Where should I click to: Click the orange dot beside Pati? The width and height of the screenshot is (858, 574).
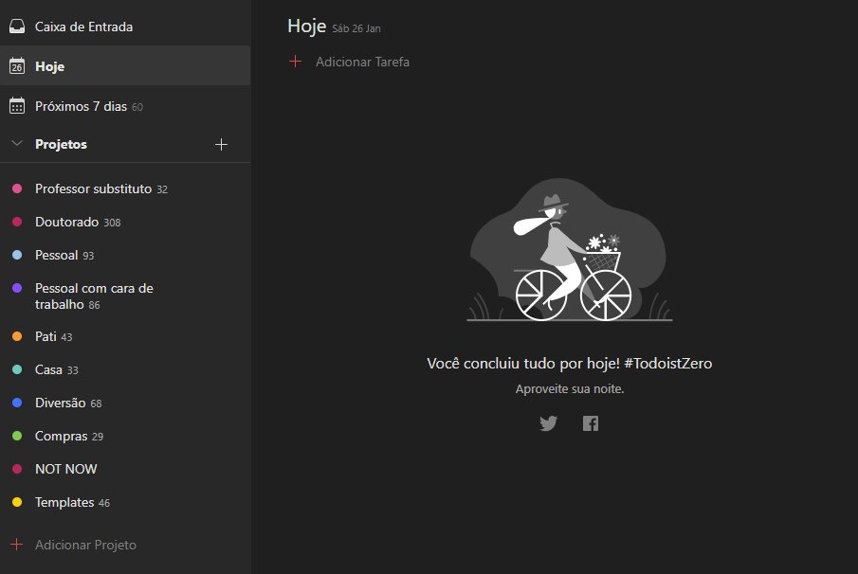[17, 336]
